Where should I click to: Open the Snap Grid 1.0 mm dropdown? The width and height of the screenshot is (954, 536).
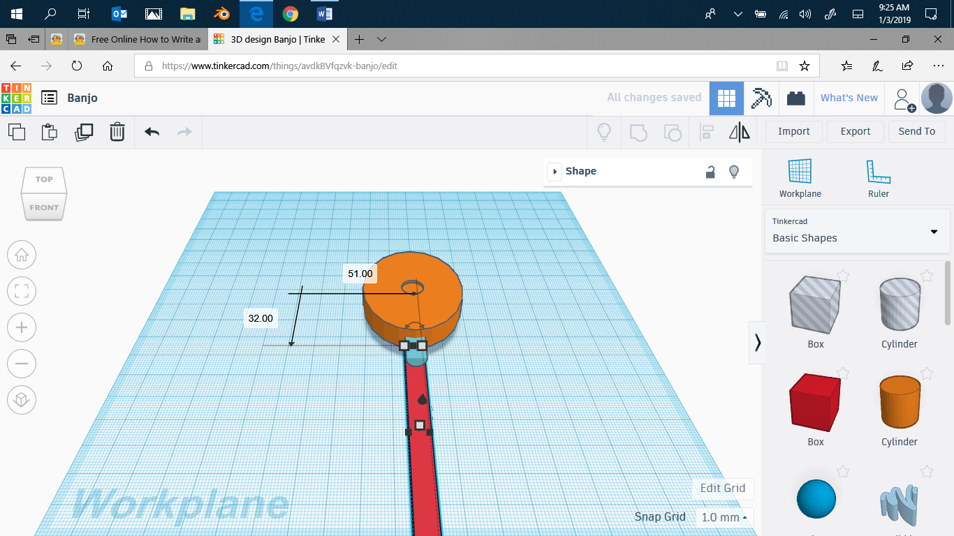tap(724, 517)
